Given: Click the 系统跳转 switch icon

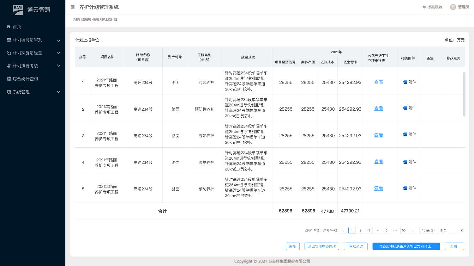Looking at the screenshot, I should click(424, 7).
